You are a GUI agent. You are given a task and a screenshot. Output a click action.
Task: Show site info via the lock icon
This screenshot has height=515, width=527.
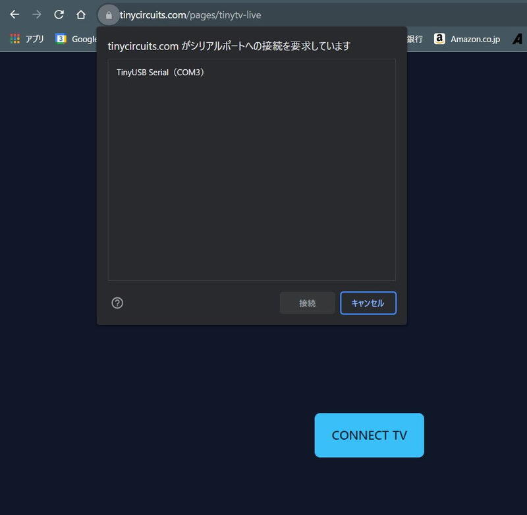109,15
